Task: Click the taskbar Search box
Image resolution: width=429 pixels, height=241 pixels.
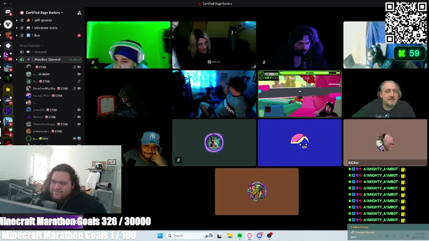Action: pyautogui.click(x=190, y=236)
